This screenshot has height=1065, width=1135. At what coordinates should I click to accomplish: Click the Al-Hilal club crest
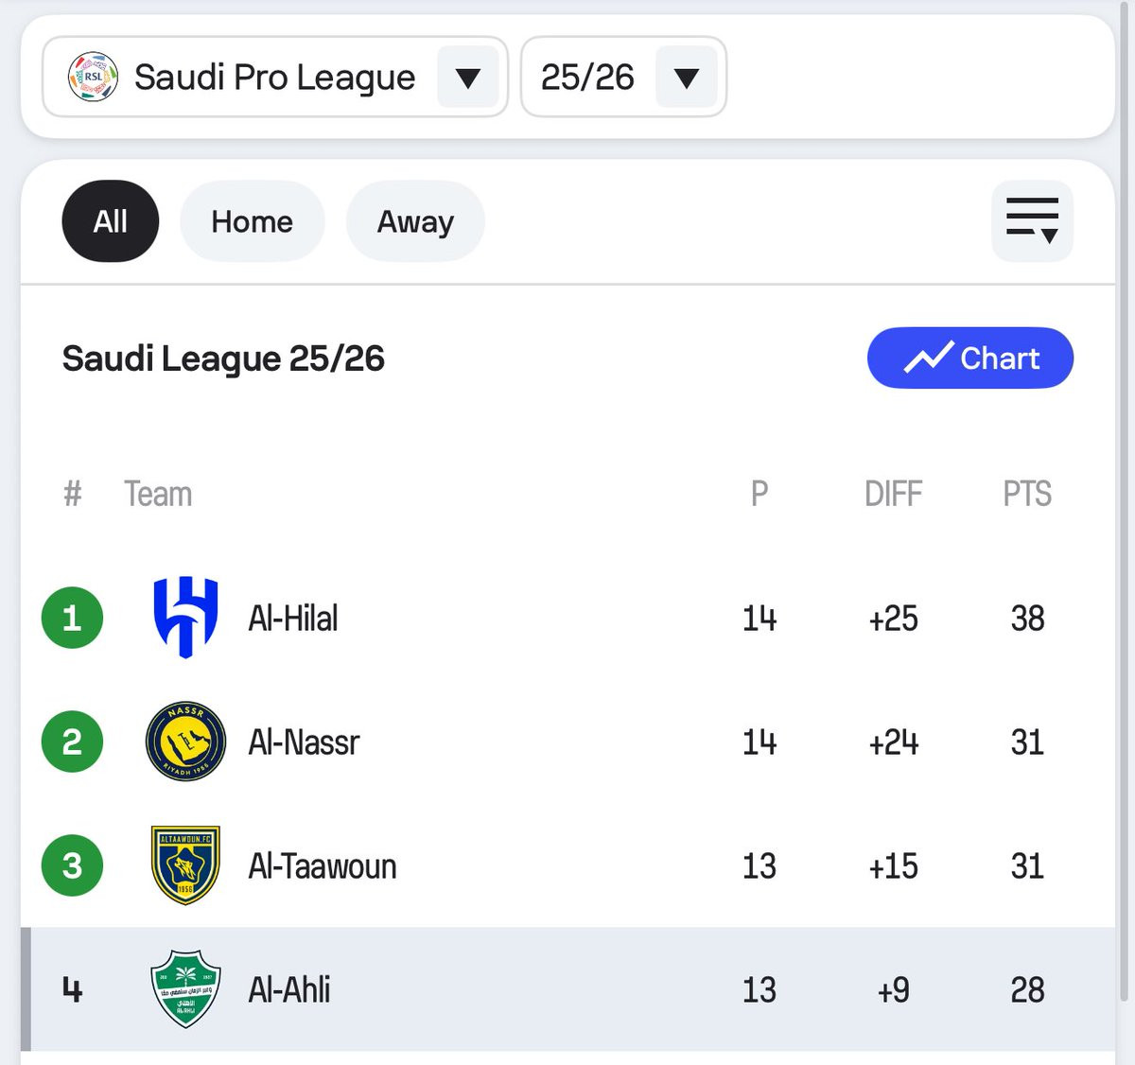pyautogui.click(x=185, y=618)
